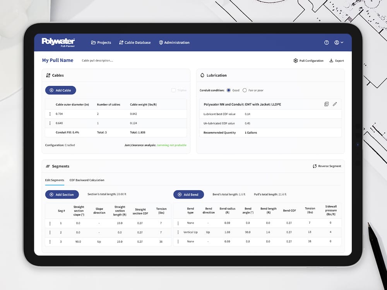Click the Lubrication droplet icon
The image size is (387, 290).
pos(202,75)
